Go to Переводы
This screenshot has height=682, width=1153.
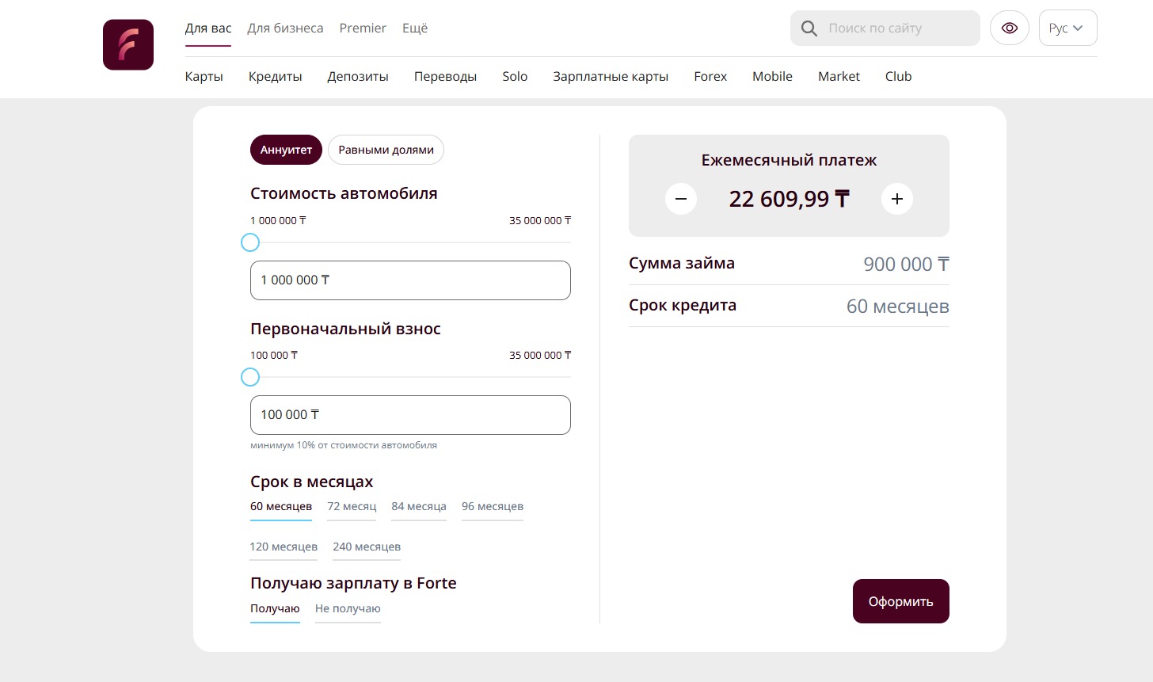coord(445,77)
